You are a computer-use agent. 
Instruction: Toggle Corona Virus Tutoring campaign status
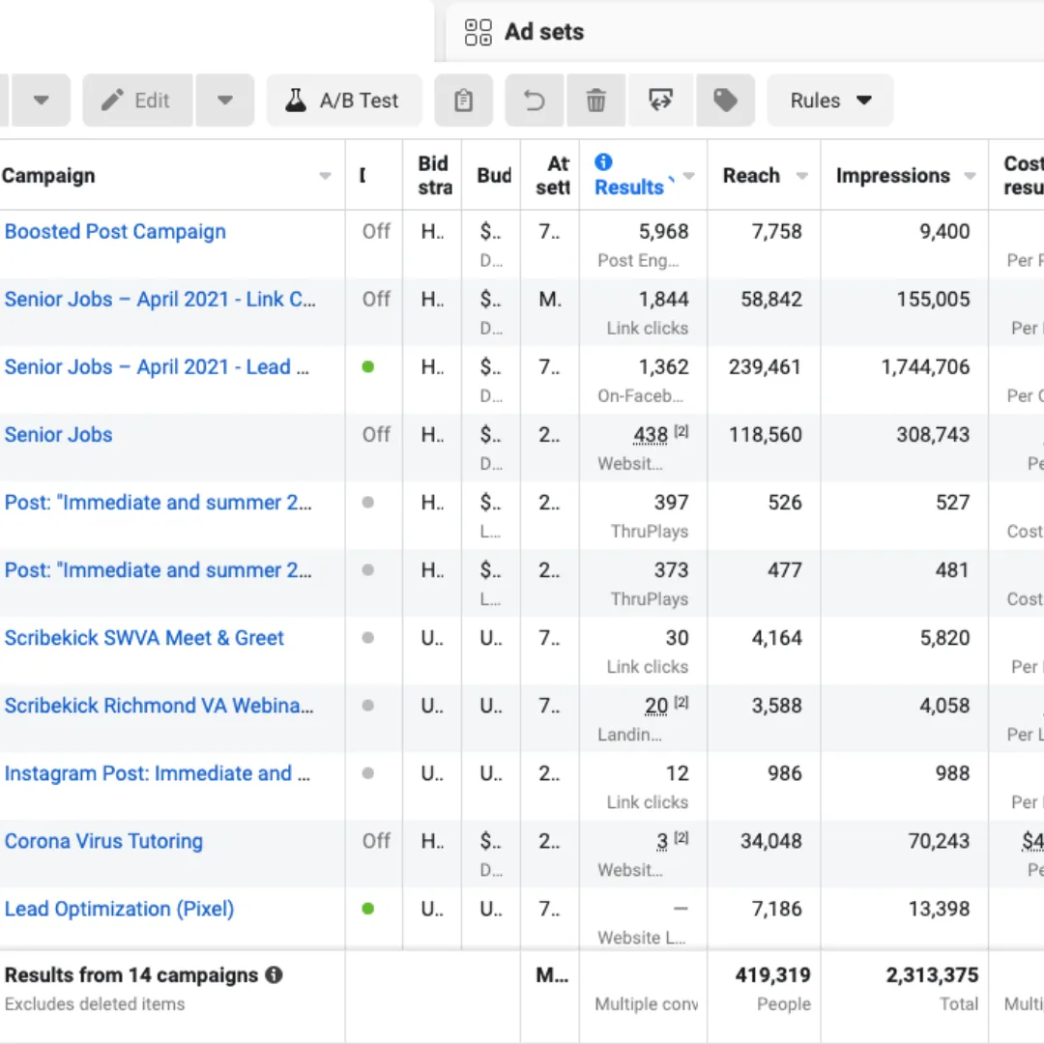pos(375,841)
